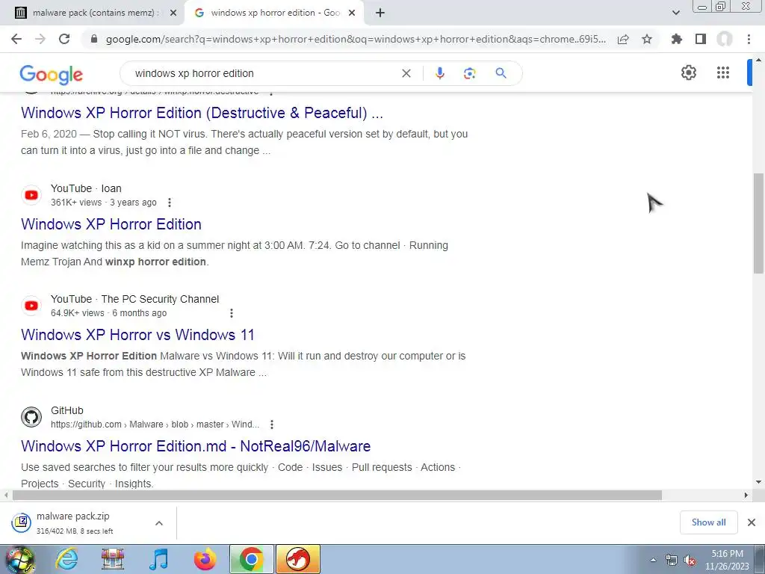
Task: Open the Chrome three-dot menu
Action: point(749,39)
